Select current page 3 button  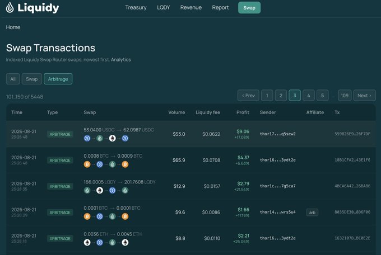coord(295,96)
